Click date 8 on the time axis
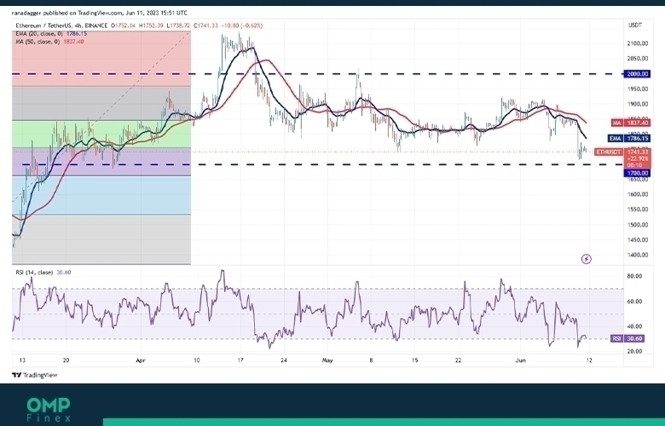This screenshot has height=426, width=665. tap(371, 360)
